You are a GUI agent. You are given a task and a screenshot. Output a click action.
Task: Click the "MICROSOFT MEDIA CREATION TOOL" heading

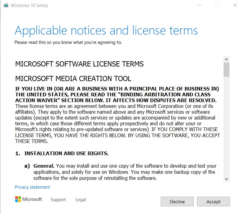click(73, 79)
